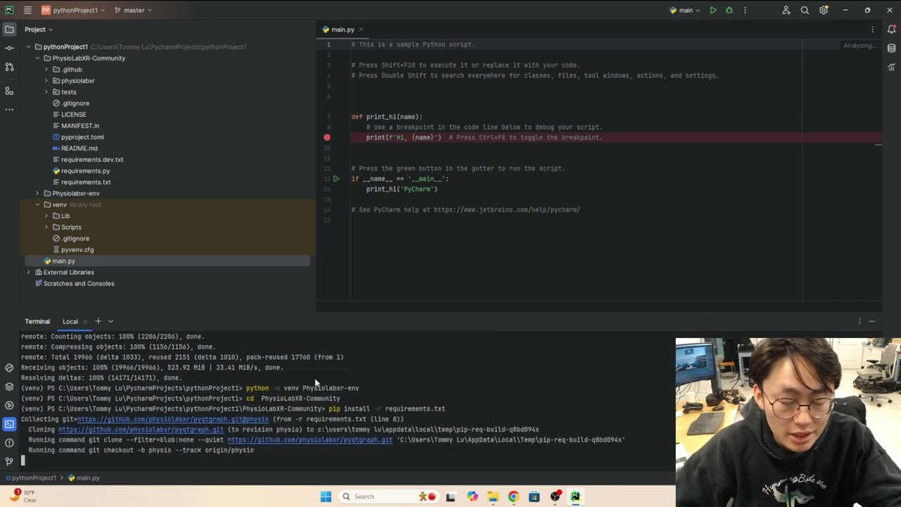901x507 pixels.
Task: Open Search Everywhere magnifier
Action: point(805,11)
